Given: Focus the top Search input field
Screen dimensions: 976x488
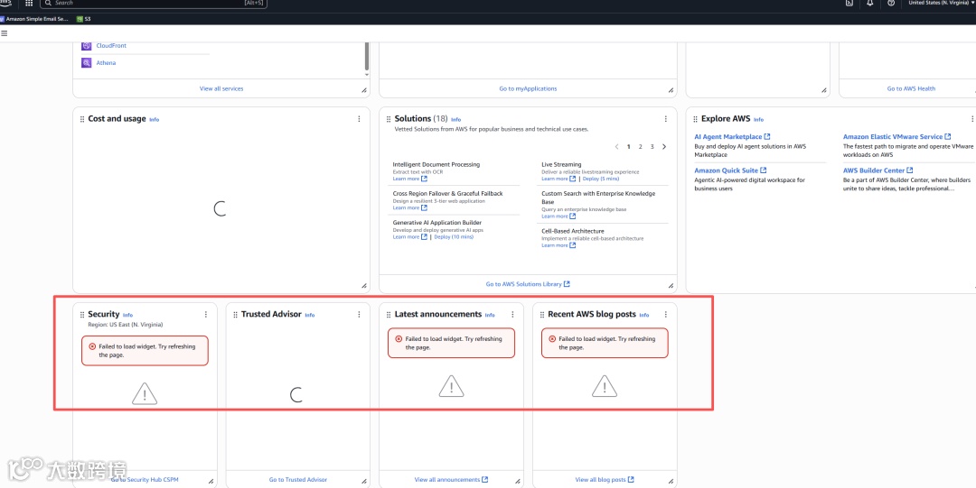Looking at the screenshot, I should [x=154, y=3].
